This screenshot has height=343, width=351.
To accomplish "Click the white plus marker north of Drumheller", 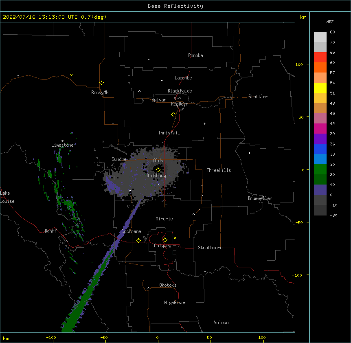I will [x=249, y=153].
